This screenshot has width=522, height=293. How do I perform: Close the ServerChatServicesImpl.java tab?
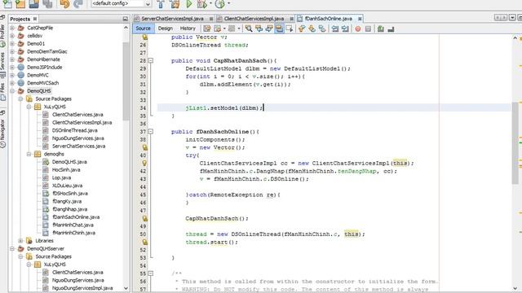[x=211, y=19]
